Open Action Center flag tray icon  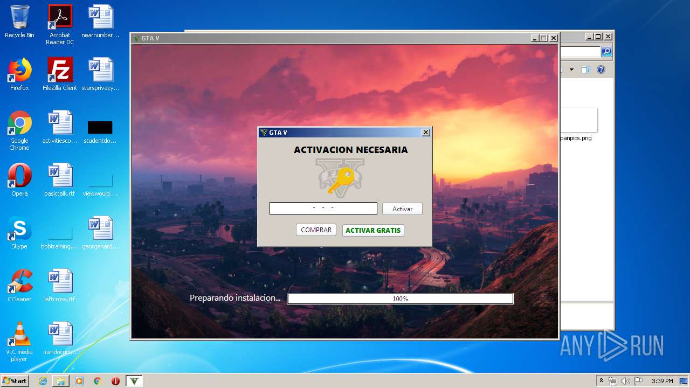(639, 381)
